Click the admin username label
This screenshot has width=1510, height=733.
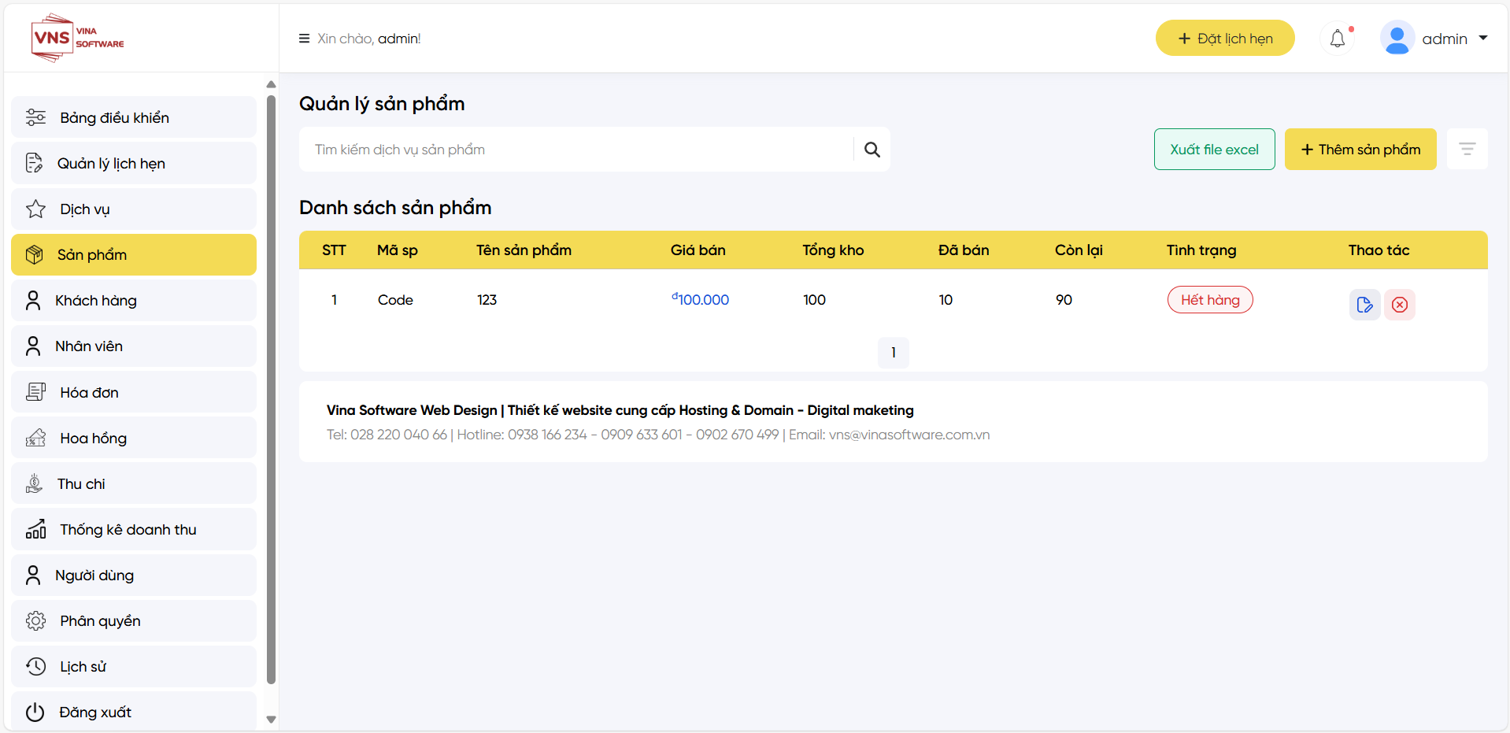pos(1445,39)
